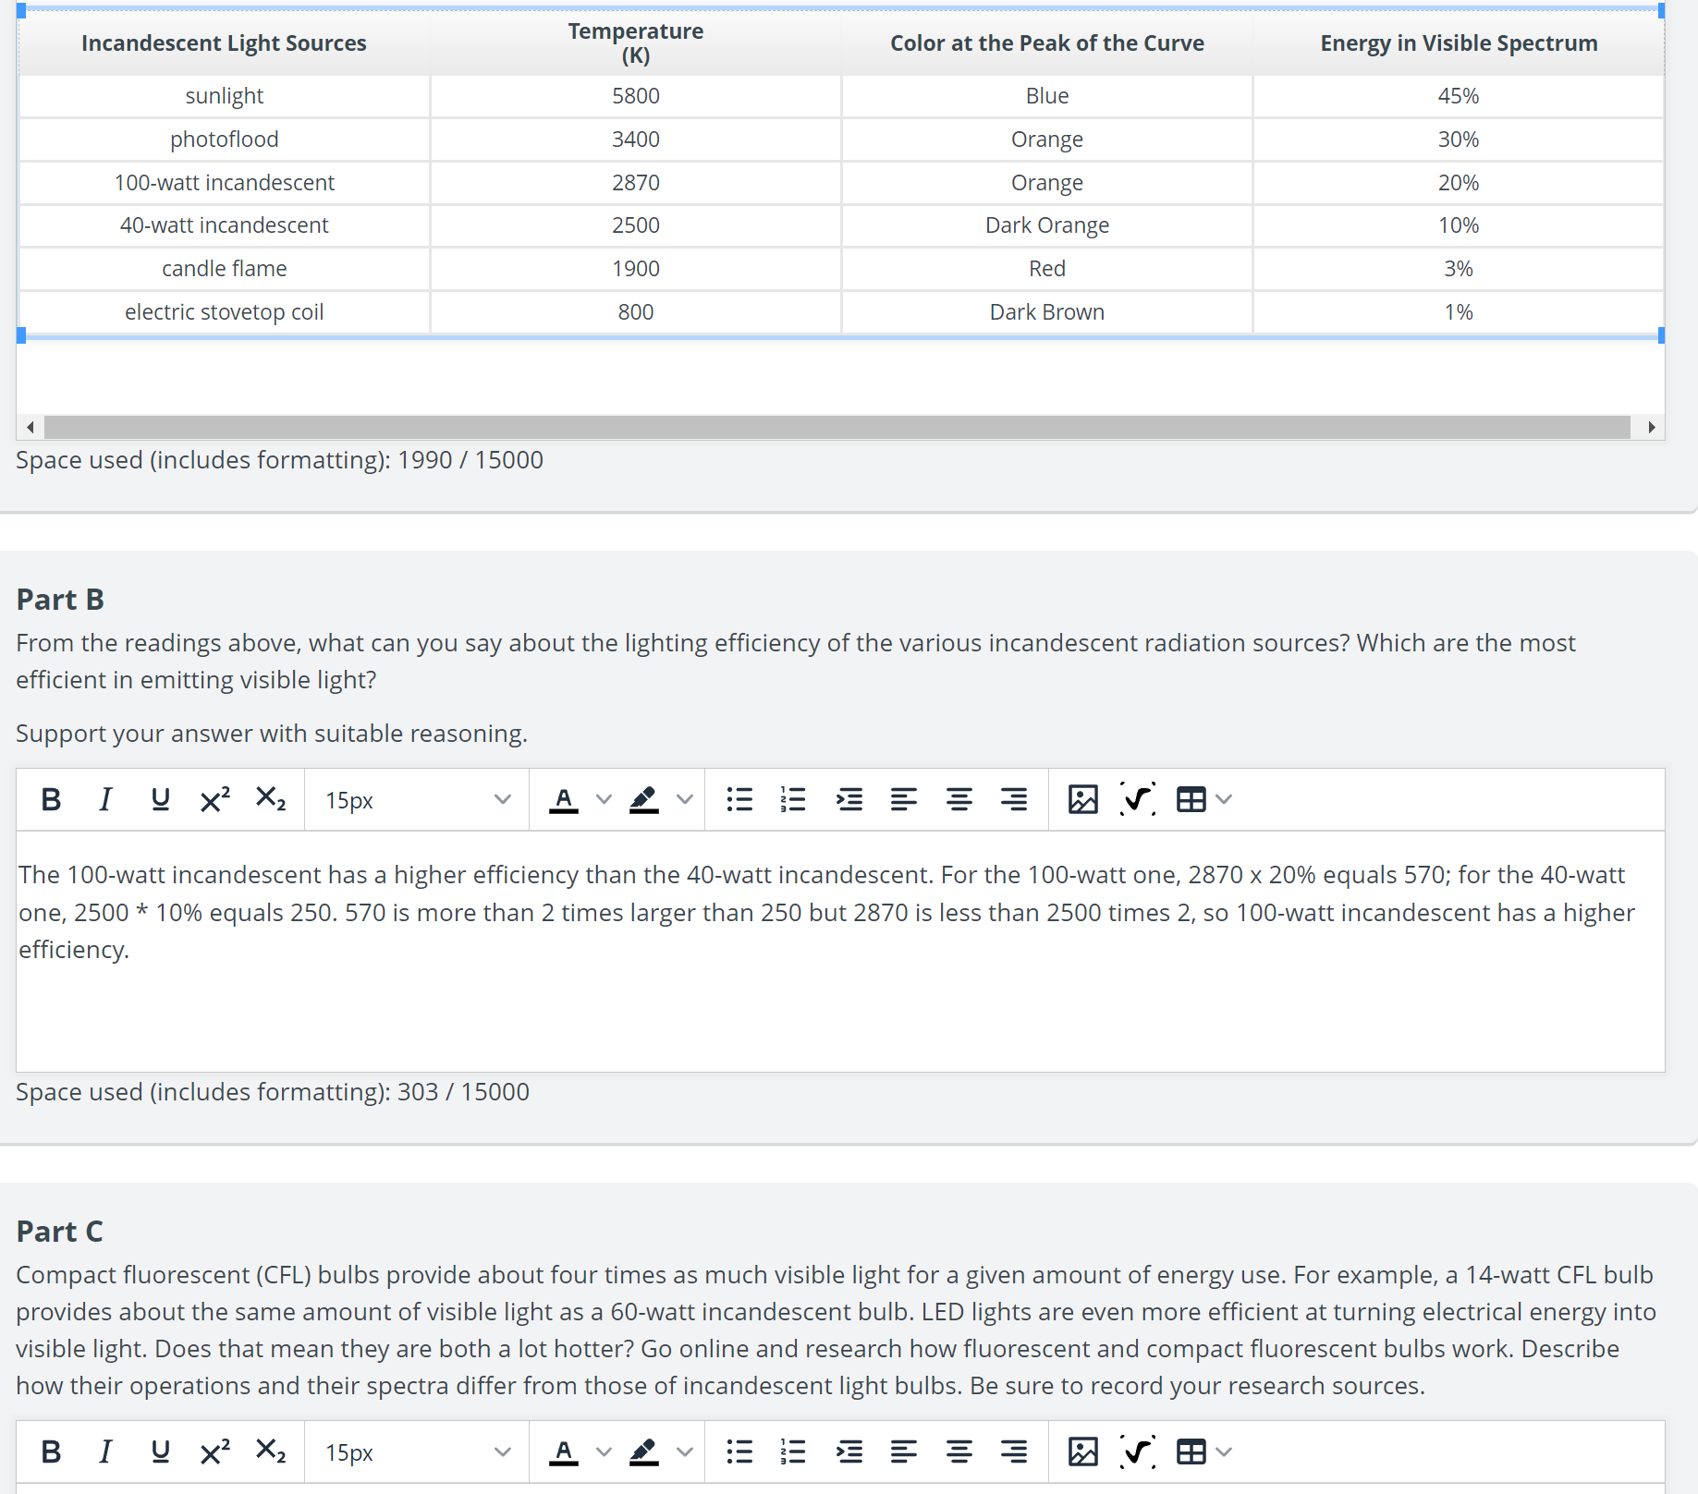The width and height of the screenshot is (1698, 1494).
Task: Click the sunlight row in the table
Action: pos(224,95)
